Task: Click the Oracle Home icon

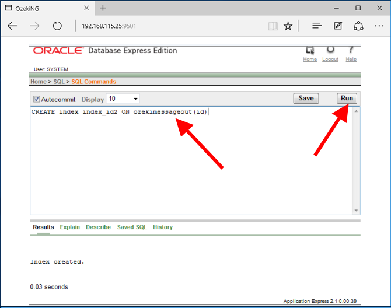Action: [x=310, y=50]
